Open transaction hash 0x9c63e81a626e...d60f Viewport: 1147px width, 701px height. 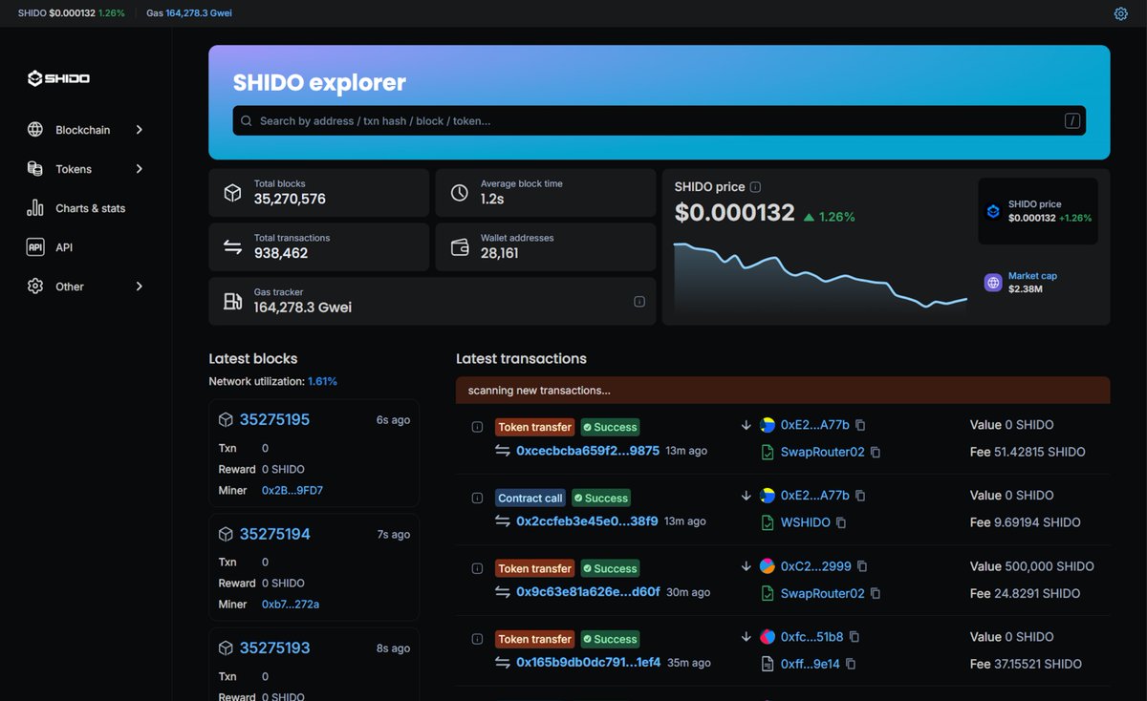coord(588,592)
